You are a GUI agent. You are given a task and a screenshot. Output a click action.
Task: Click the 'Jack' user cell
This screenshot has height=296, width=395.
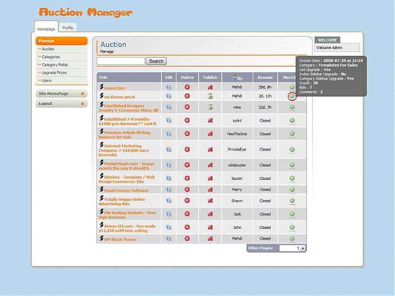click(237, 214)
